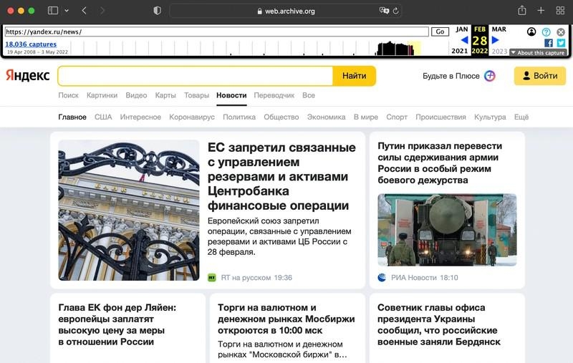The width and height of the screenshot is (573, 363).
Task: Switch to the Видео tab
Action: [x=136, y=95]
